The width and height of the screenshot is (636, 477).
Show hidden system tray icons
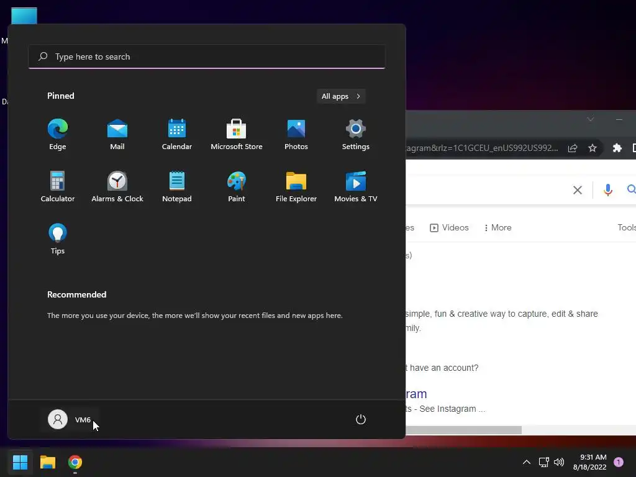527,462
